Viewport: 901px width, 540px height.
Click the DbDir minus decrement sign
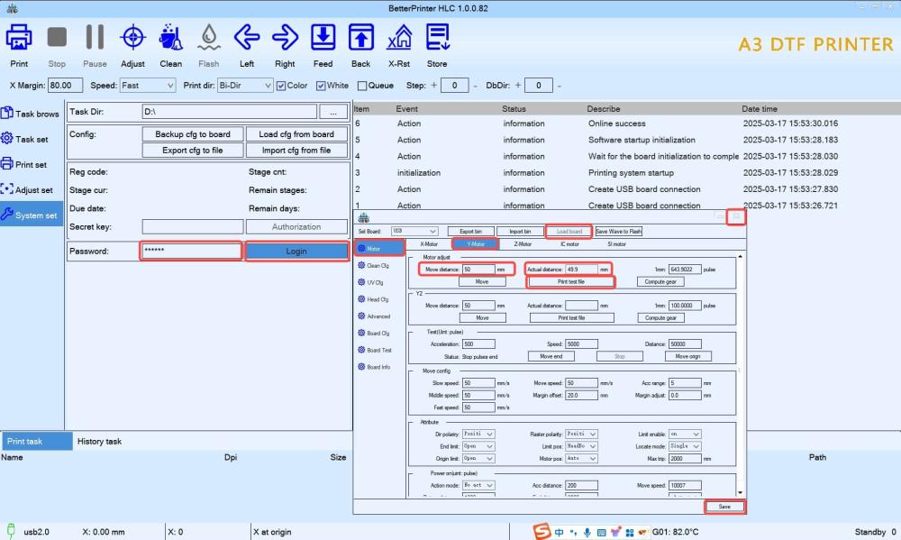click(x=560, y=86)
